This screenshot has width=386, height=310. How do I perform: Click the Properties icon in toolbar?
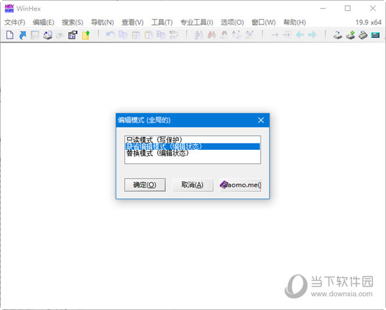tap(73, 35)
